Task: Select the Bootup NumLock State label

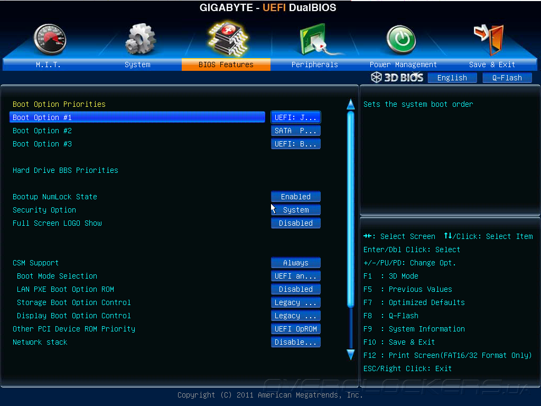Action: (55, 197)
